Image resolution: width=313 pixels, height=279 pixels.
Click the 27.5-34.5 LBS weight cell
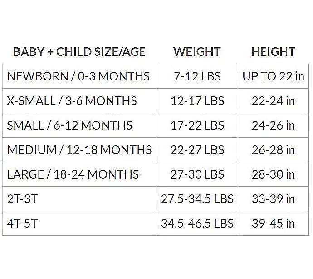click(x=197, y=199)
